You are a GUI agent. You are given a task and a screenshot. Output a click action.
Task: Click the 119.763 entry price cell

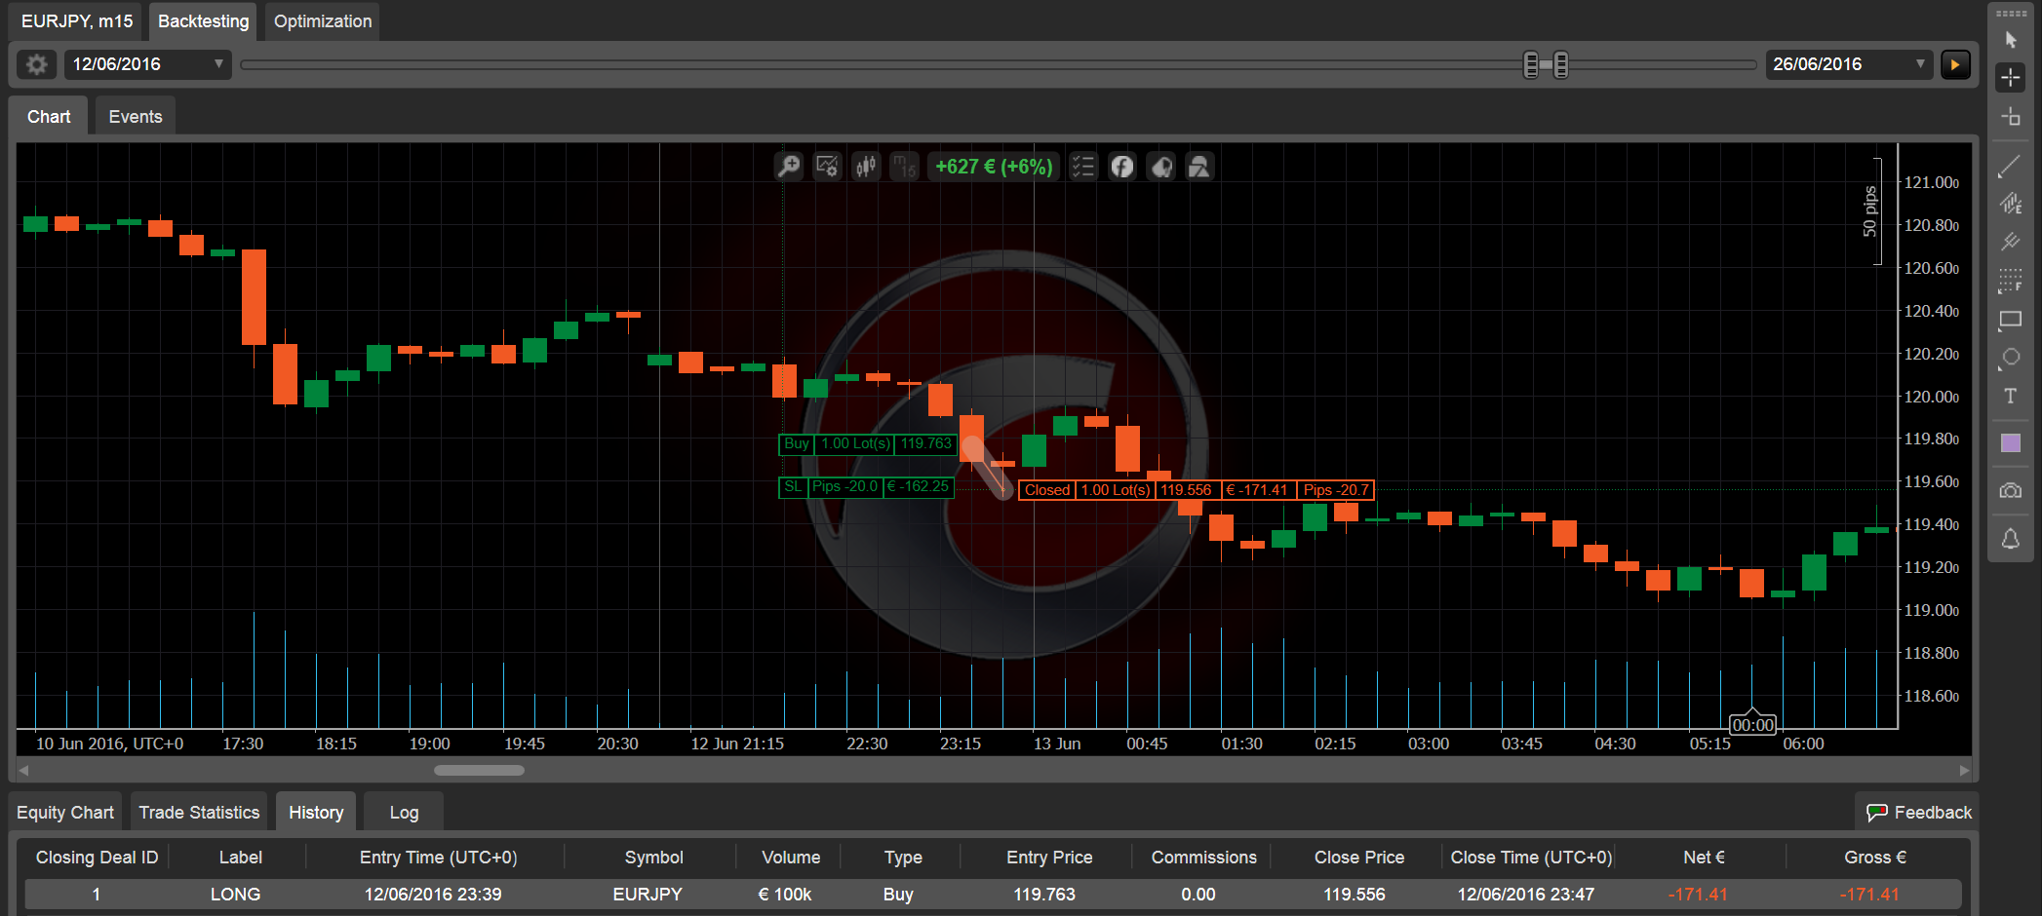pos(1044,895)
